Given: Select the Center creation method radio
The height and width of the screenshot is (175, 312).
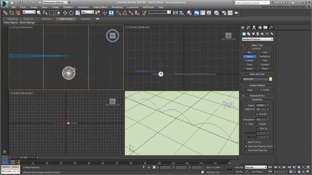Looking at the screenshot, I should [261, 90].
